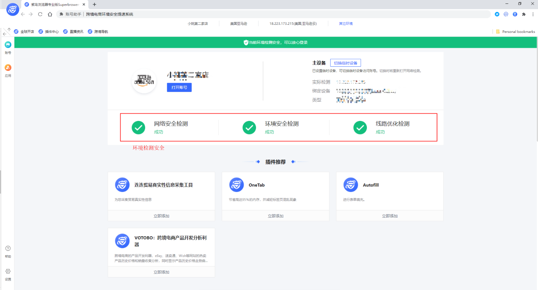Click the 打开账号 button

179,87
